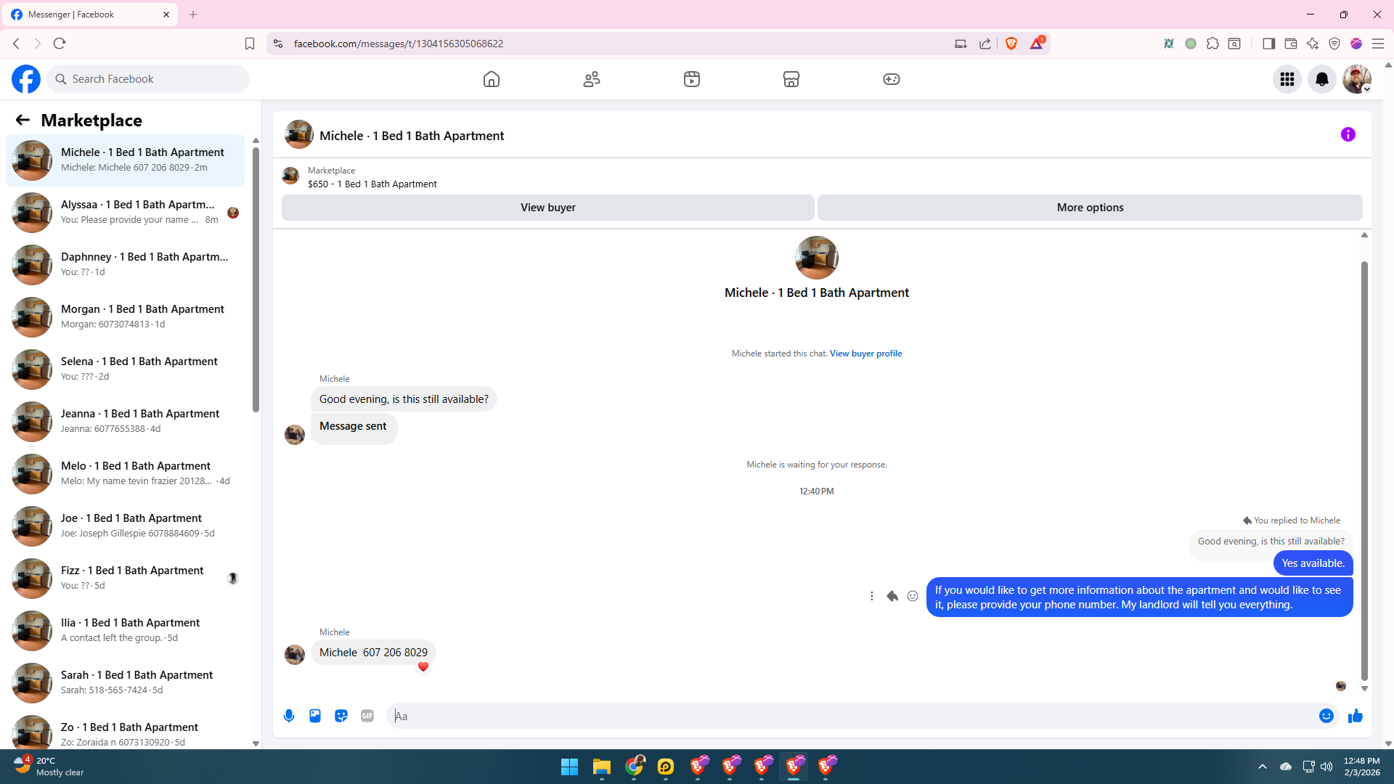Reply to the landlord message
This screenshot has width=1394, height=784.
coord(892,596)
